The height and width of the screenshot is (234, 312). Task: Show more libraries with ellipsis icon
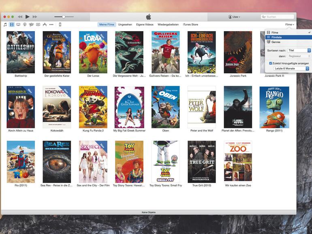tap(51, 25)
